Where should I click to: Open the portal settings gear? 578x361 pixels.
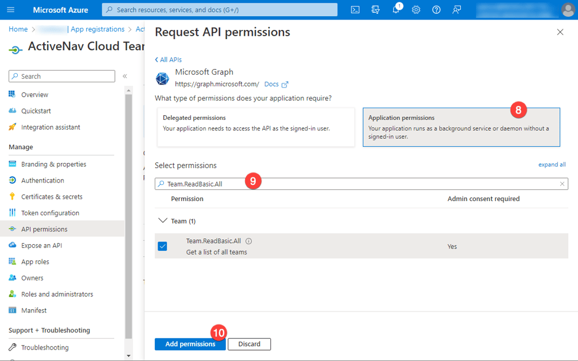point(416,9)
